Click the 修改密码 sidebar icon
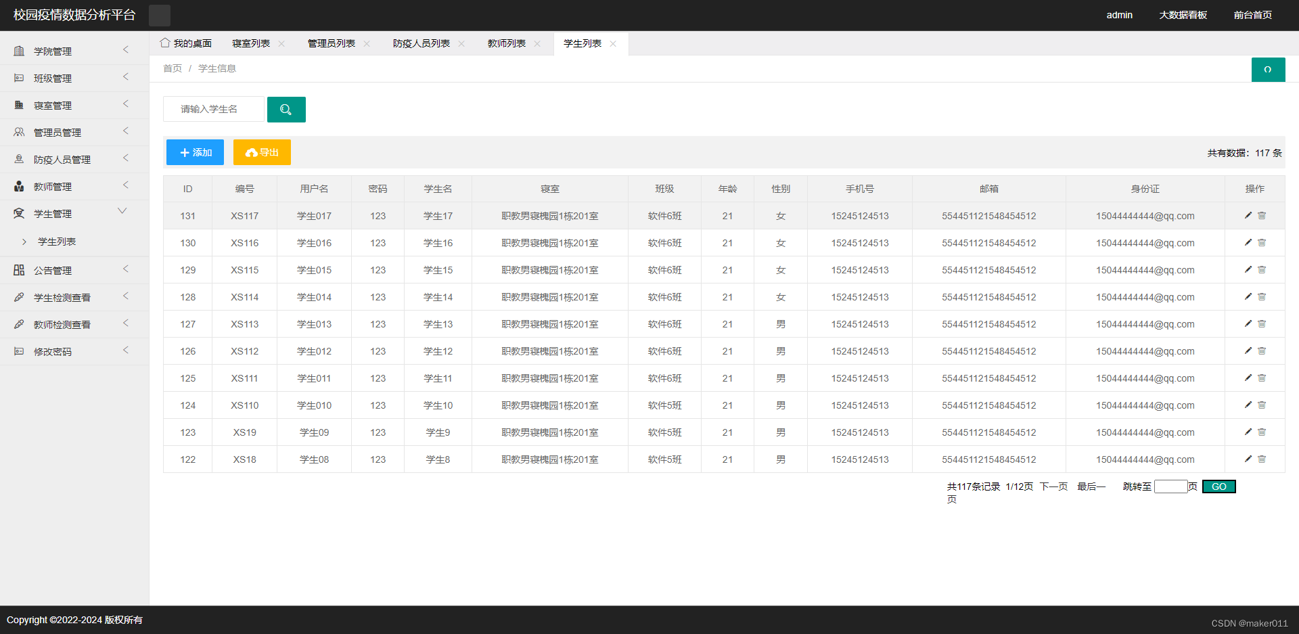Viewport: 1299px width, 634px height. click(19, 352)
